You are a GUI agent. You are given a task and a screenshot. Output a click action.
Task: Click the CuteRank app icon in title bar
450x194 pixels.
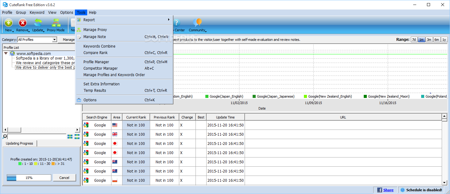pyautogui.click(x=5, y=5)
